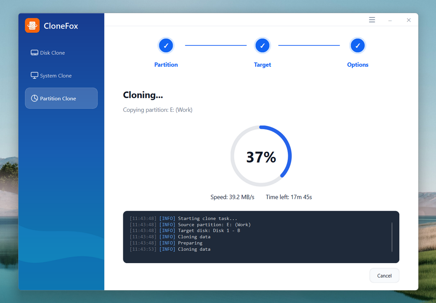Click the CloneFox app title text
The height and width of the screenshot is (303, 436).
click(61, 26)
